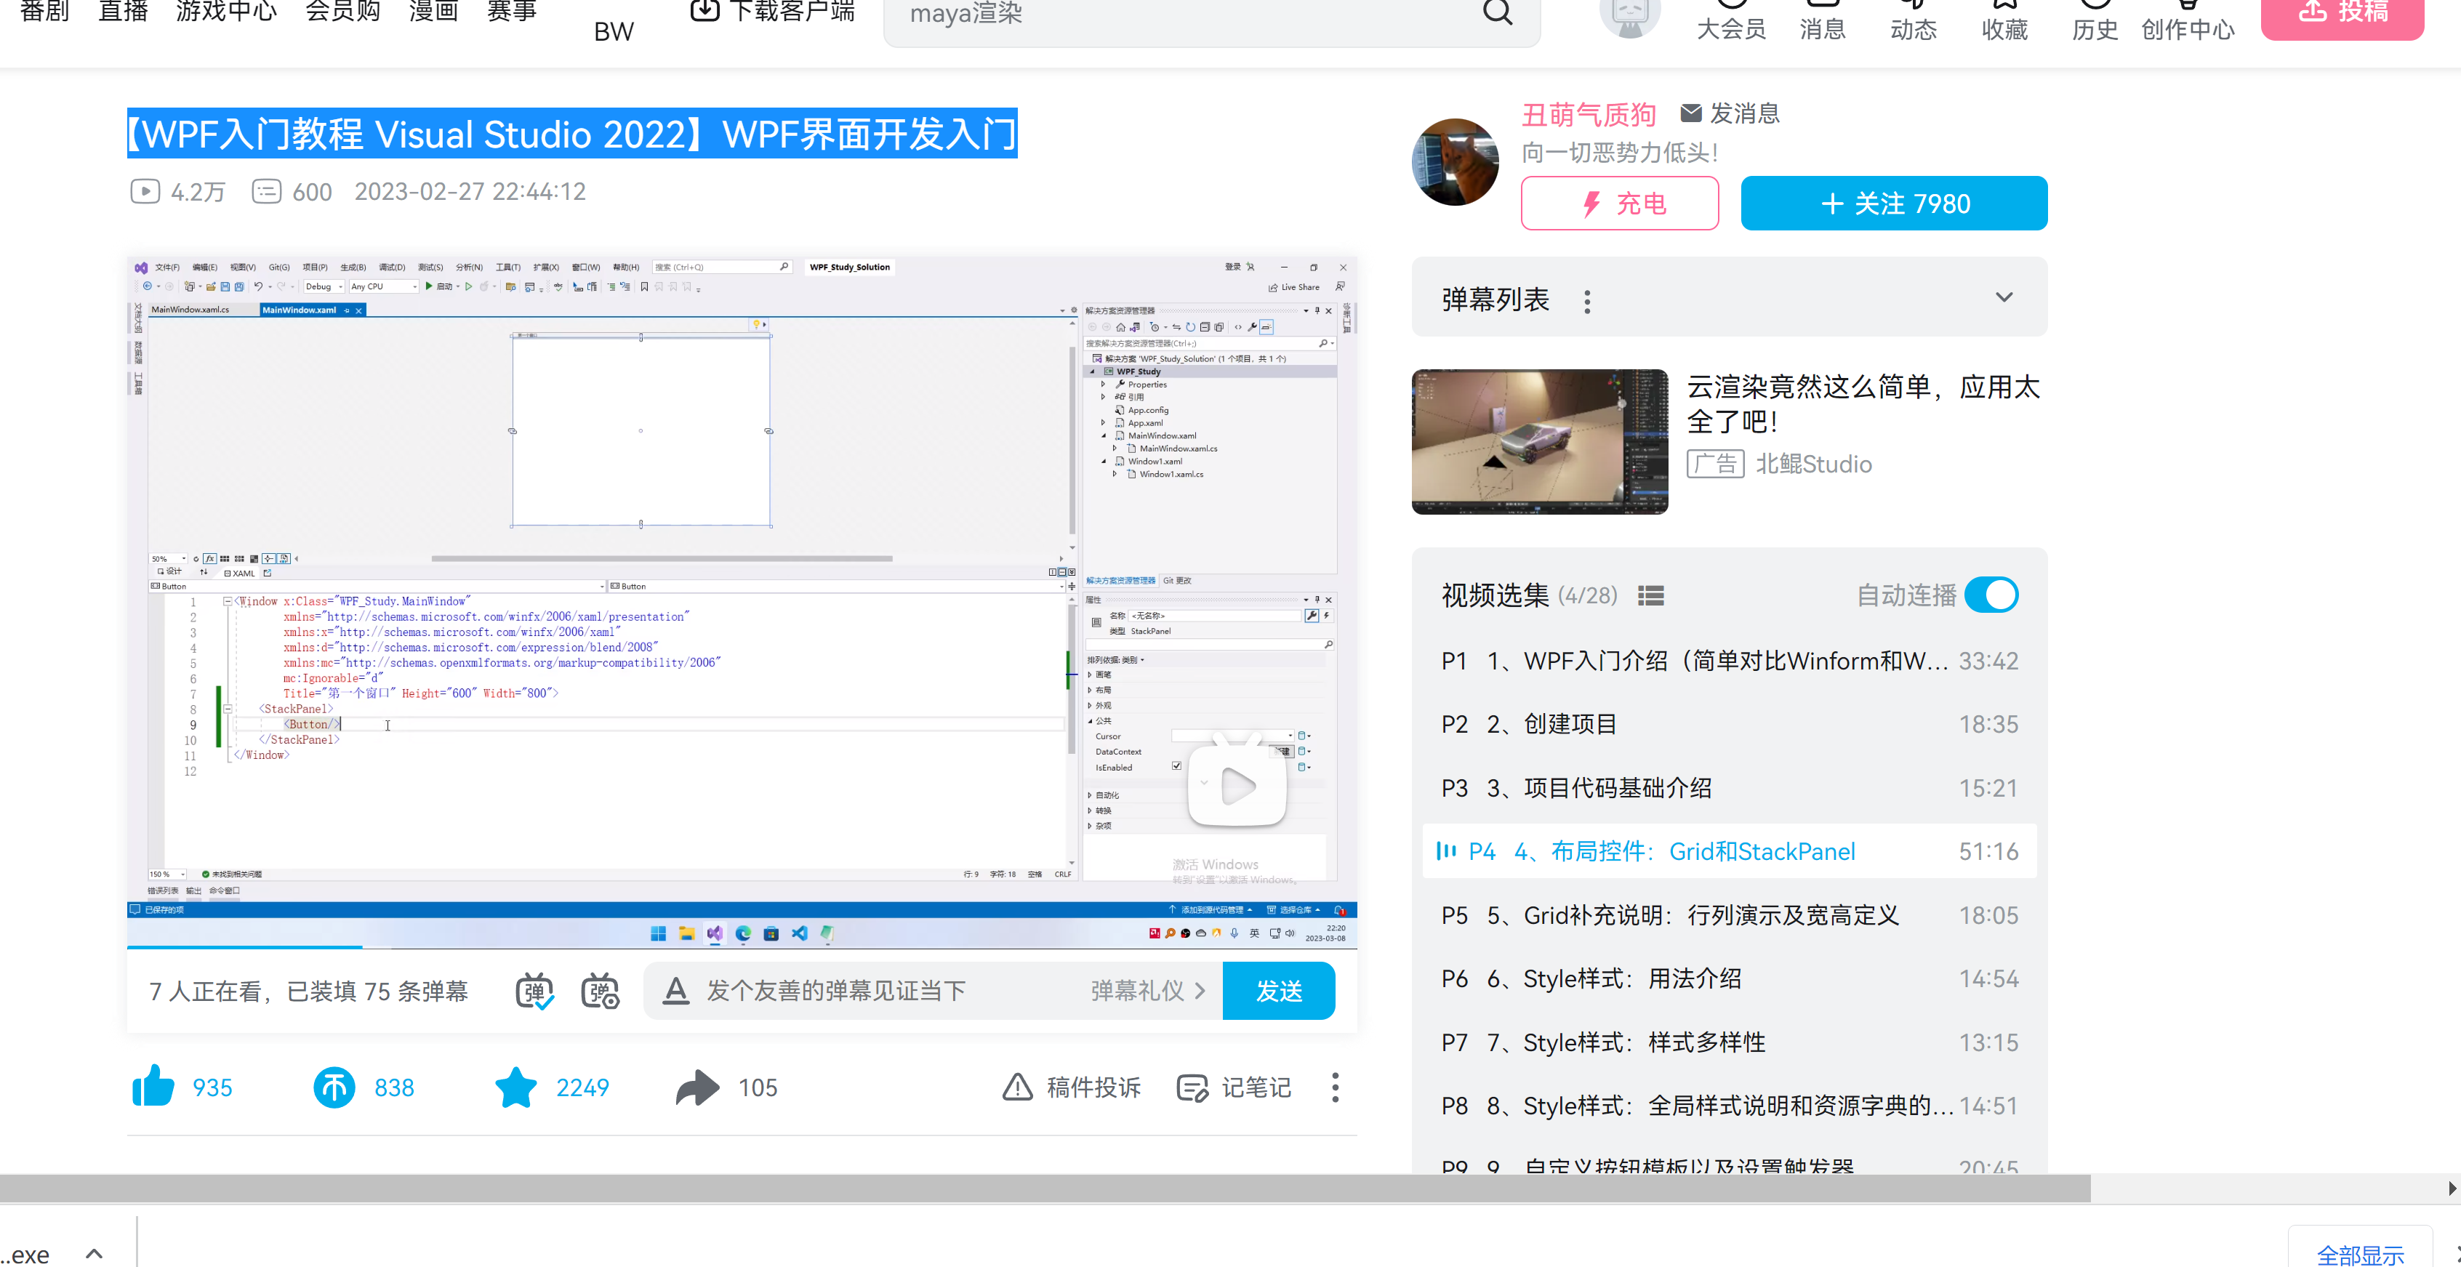The height and width of the screenshot is (1267, 2461).
Task: Click the 关注 7980 follow button
Action: 1893,203
